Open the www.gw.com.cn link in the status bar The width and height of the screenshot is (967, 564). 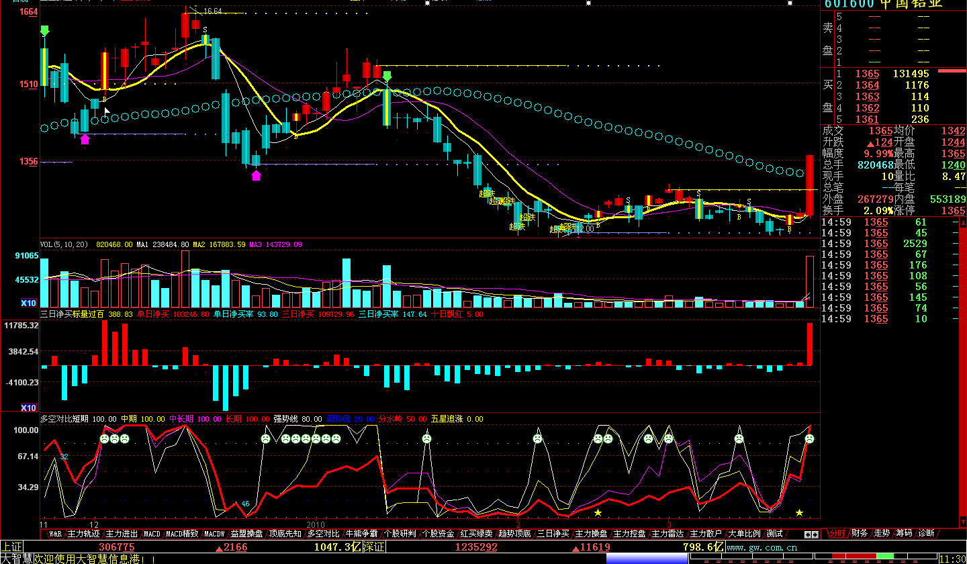(x=762, y=547)
